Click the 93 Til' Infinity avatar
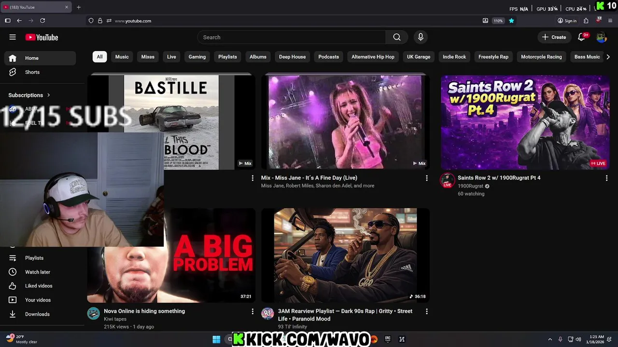 pos(267,314)
